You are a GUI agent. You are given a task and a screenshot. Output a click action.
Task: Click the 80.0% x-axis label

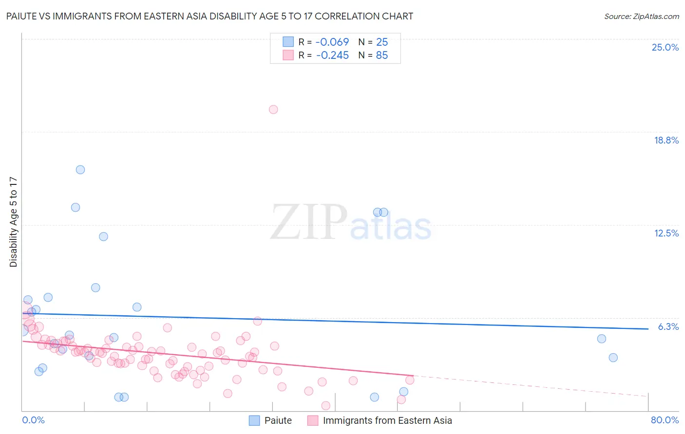pos(665,420)
